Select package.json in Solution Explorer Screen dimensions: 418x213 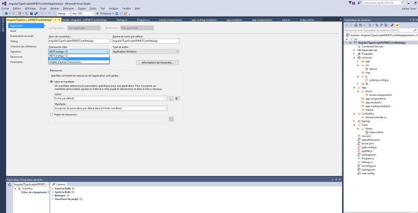369,155
